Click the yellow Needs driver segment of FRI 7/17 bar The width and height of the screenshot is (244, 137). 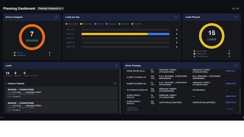click(114, 34)
